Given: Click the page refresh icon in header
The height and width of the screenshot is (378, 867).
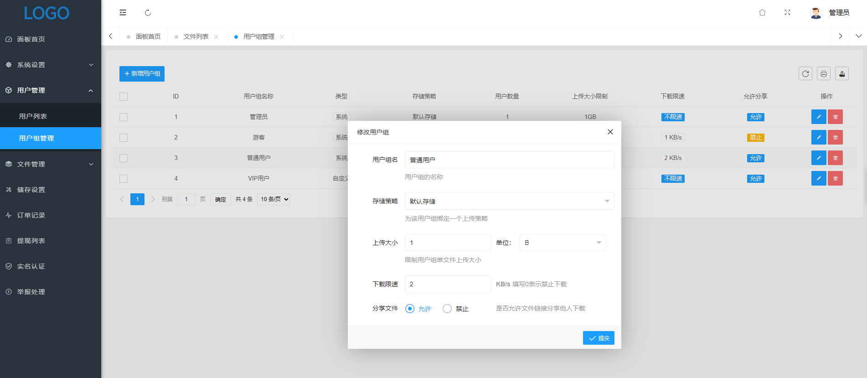Looking at the screenshot, I should [x=148, y=13].
